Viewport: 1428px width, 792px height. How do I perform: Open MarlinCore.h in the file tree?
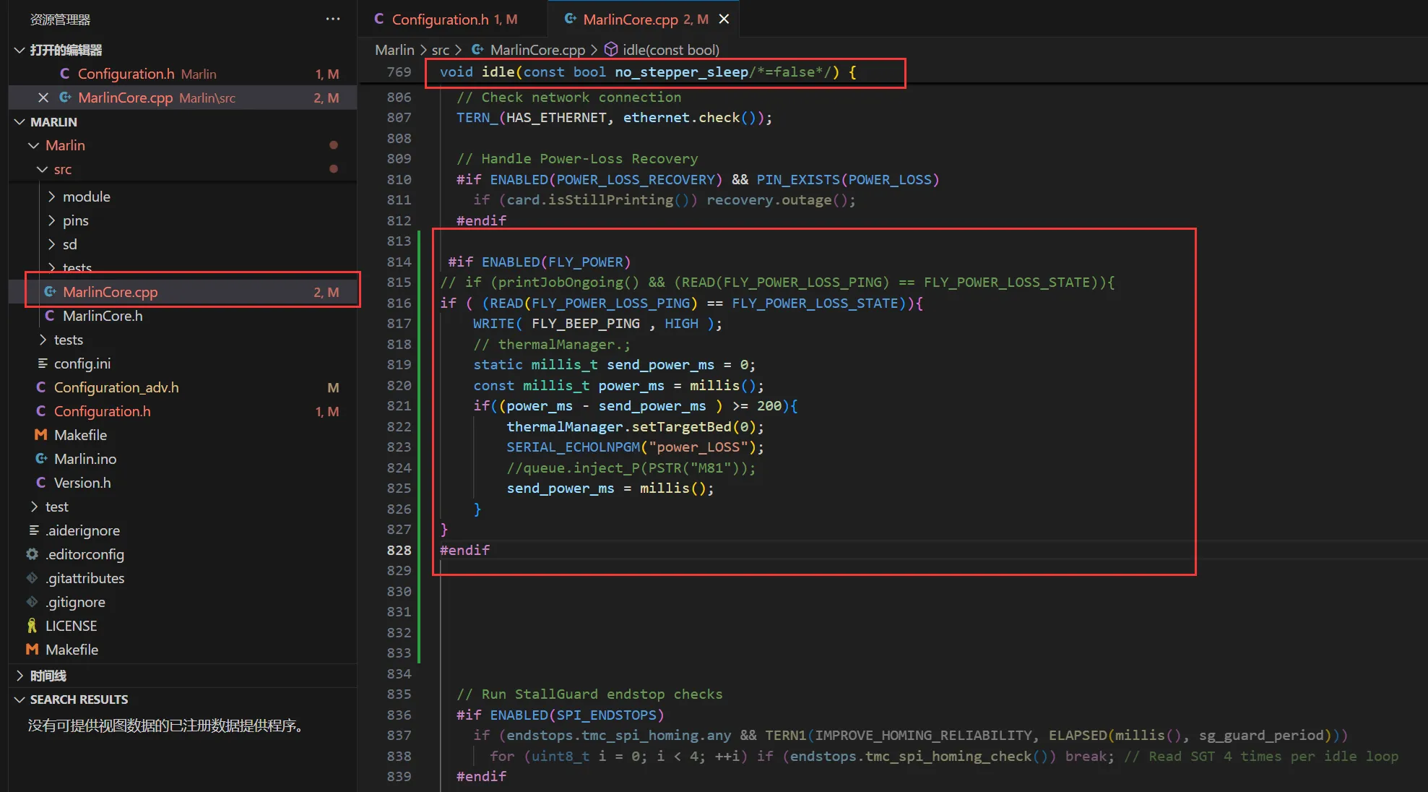pyautogui.click(x=103, y=316)
